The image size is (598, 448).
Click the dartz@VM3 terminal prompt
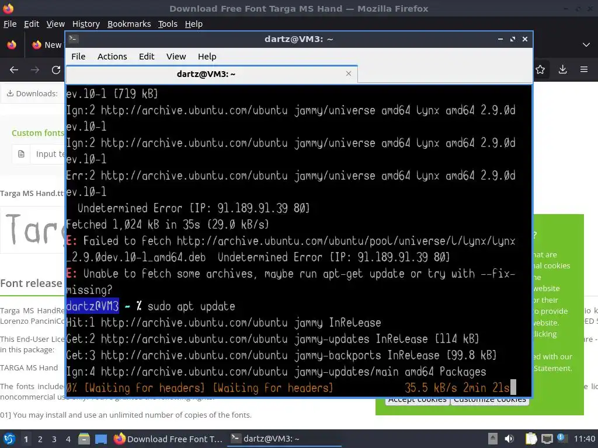coord(92,306)
